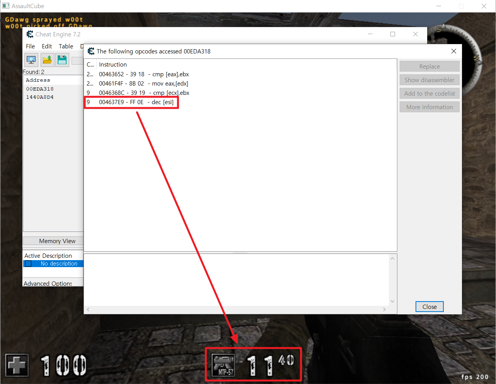Screen dimensions: 496x384
Task: Click Show disassembler button
Action: pyautogui.click(x=429, y=80)
